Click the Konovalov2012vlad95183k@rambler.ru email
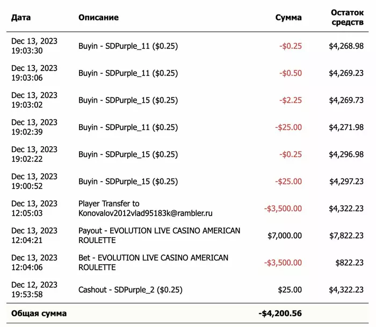This screenshot has width=376, height=327. tap(146, 213)
